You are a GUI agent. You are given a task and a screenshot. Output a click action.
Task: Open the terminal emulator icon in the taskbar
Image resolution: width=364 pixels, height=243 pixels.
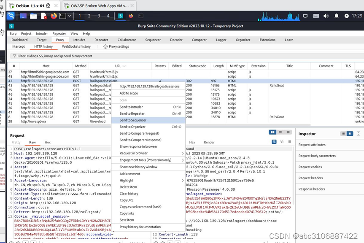click(62, 16)
